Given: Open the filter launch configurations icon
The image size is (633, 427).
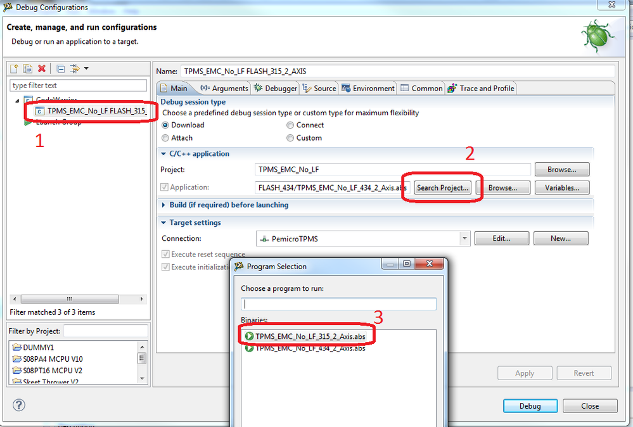Looking at the screenshot, I should [75, 68].
